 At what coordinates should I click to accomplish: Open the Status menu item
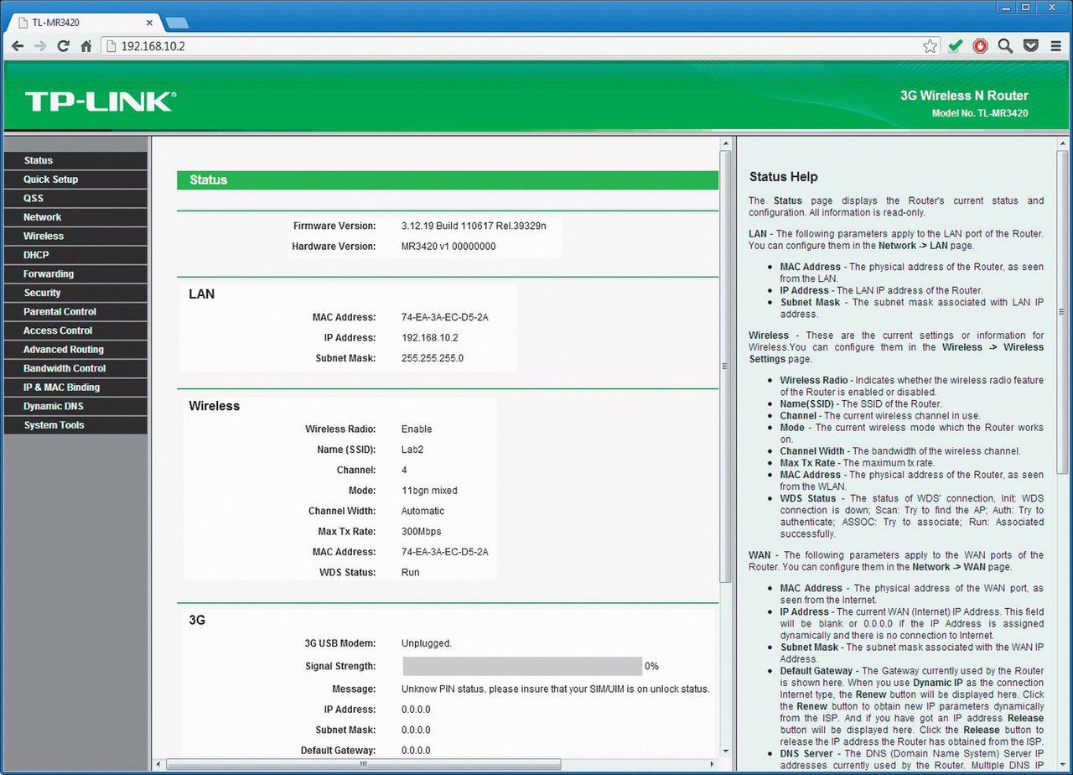pyautogui.click(x=75, y=160)
